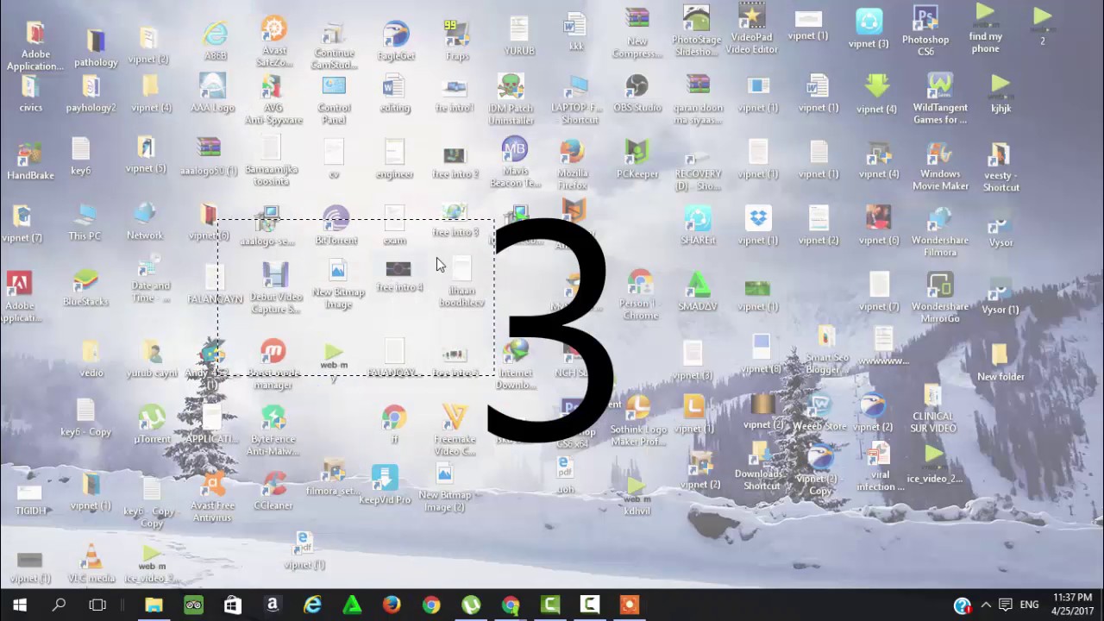Select the SMADAV desktop icon

[x=697, y=292]
